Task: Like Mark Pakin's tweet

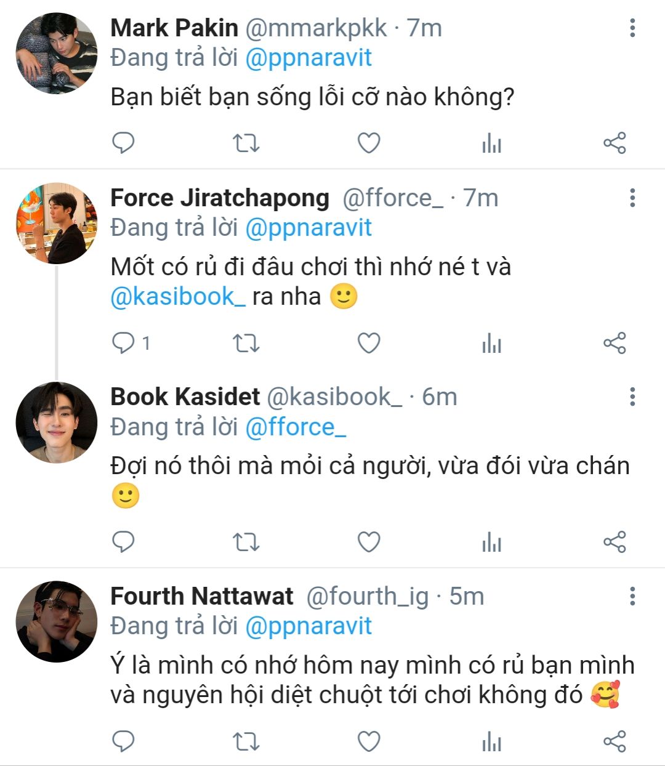Action: (x=369, y=143)
